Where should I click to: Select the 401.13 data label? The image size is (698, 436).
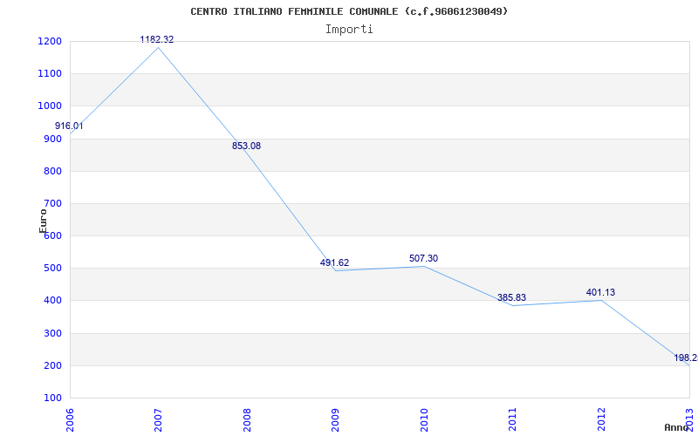pos(600,293)
